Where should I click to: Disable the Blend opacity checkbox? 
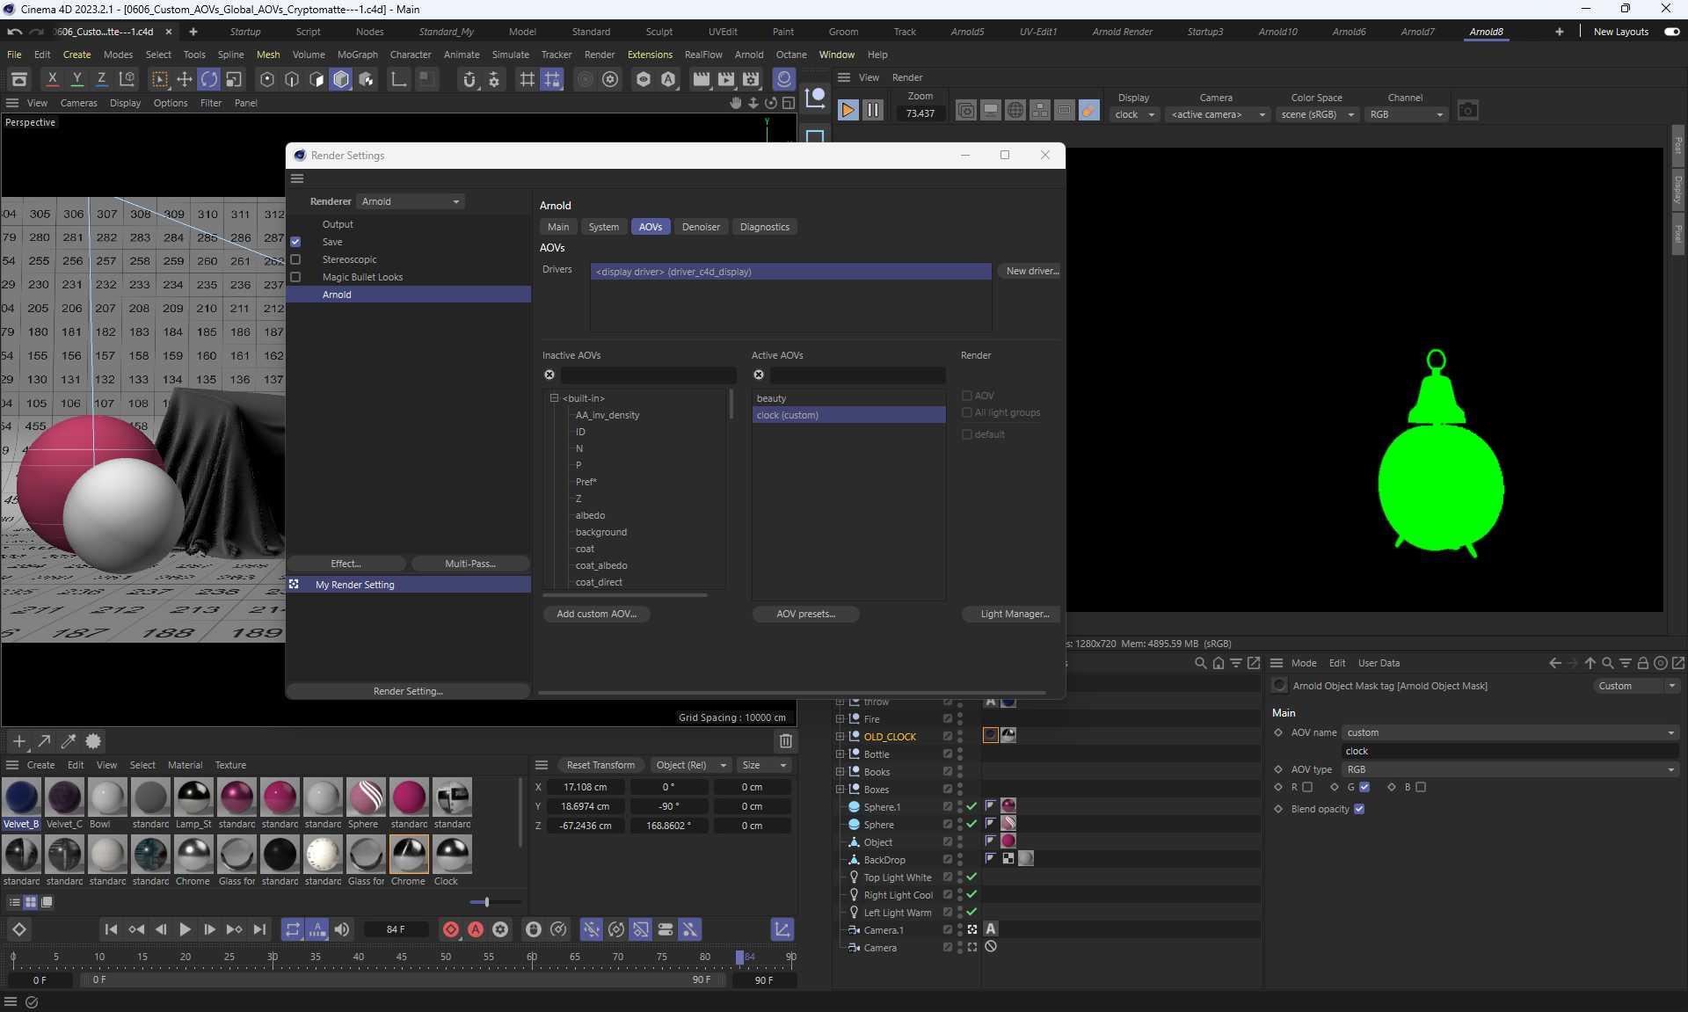pyautogui.click(x=1359, y=809)
